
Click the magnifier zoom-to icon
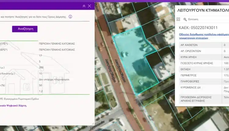click(185, 19)
